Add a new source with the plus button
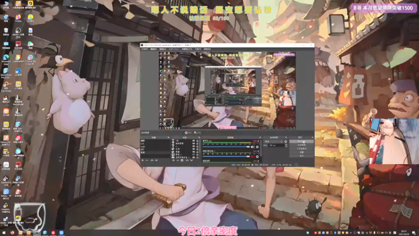Viewport: 419px width, 236px height. pos(173,160)
